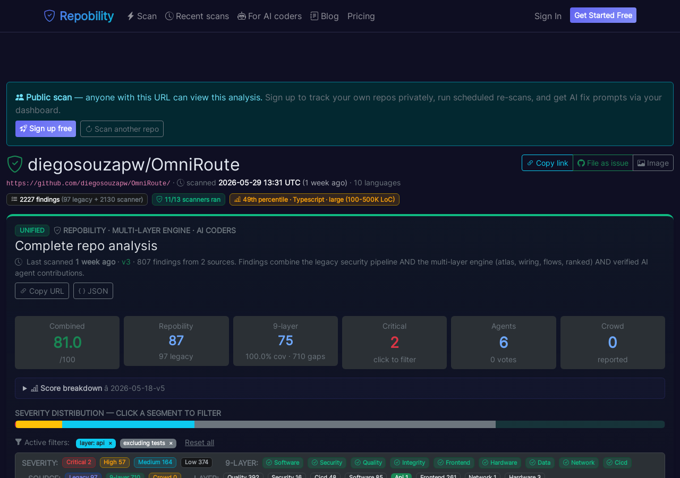The image size is (680, 478).
Task: Click the UNIFIED badge
Action: [32, 231]
